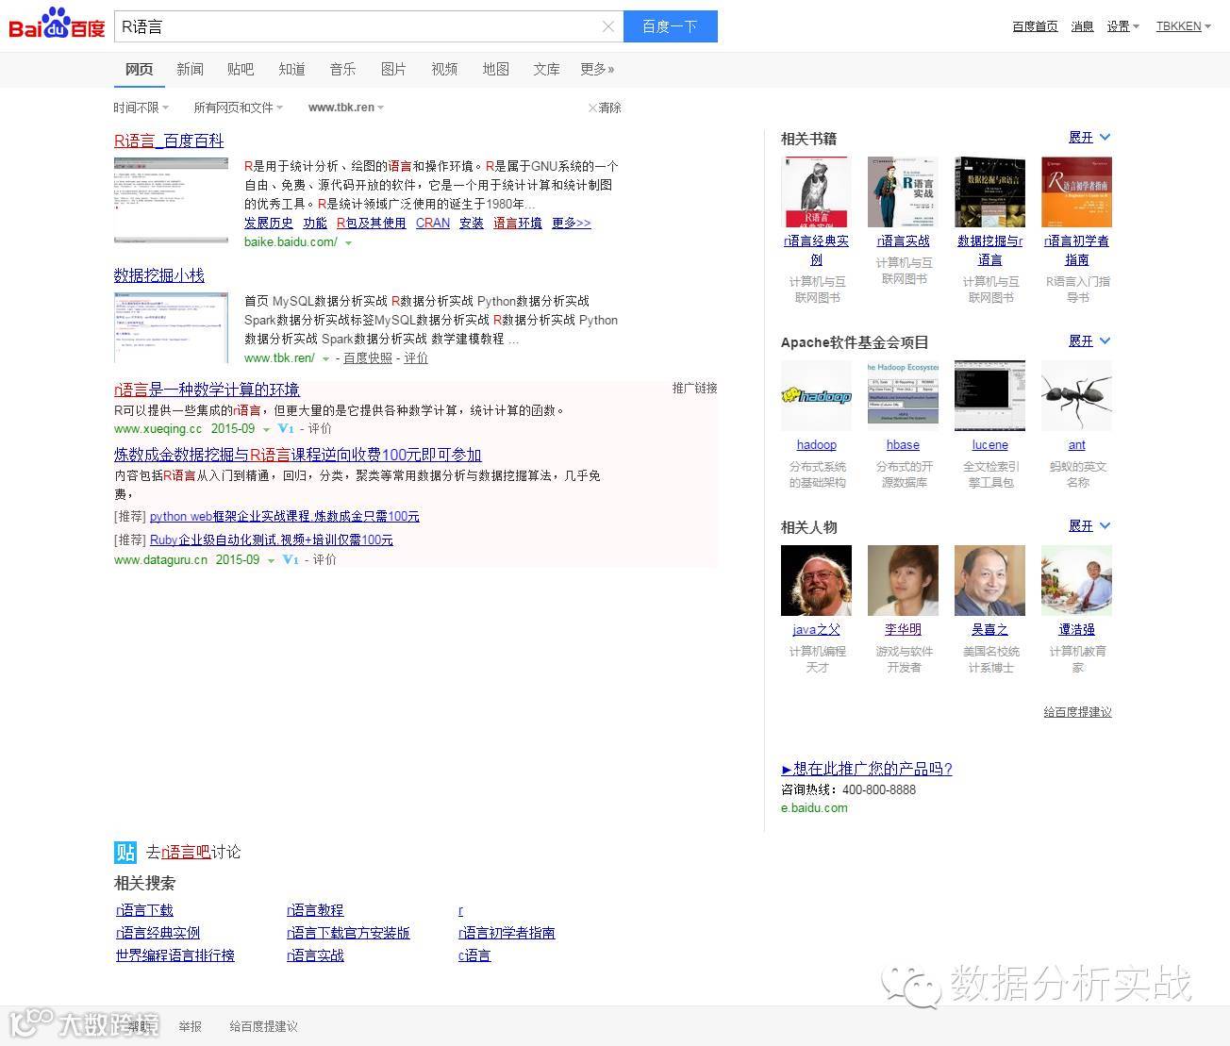Open 百度快照 for the tbk.ren result
This screenshot has width=1230, height=1046.
point(368,358)
